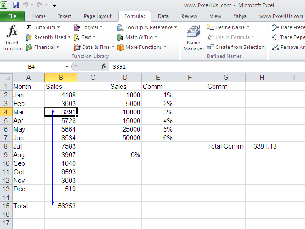
Task: Open Math & Trig functions icon
Action: coord(120,37)
